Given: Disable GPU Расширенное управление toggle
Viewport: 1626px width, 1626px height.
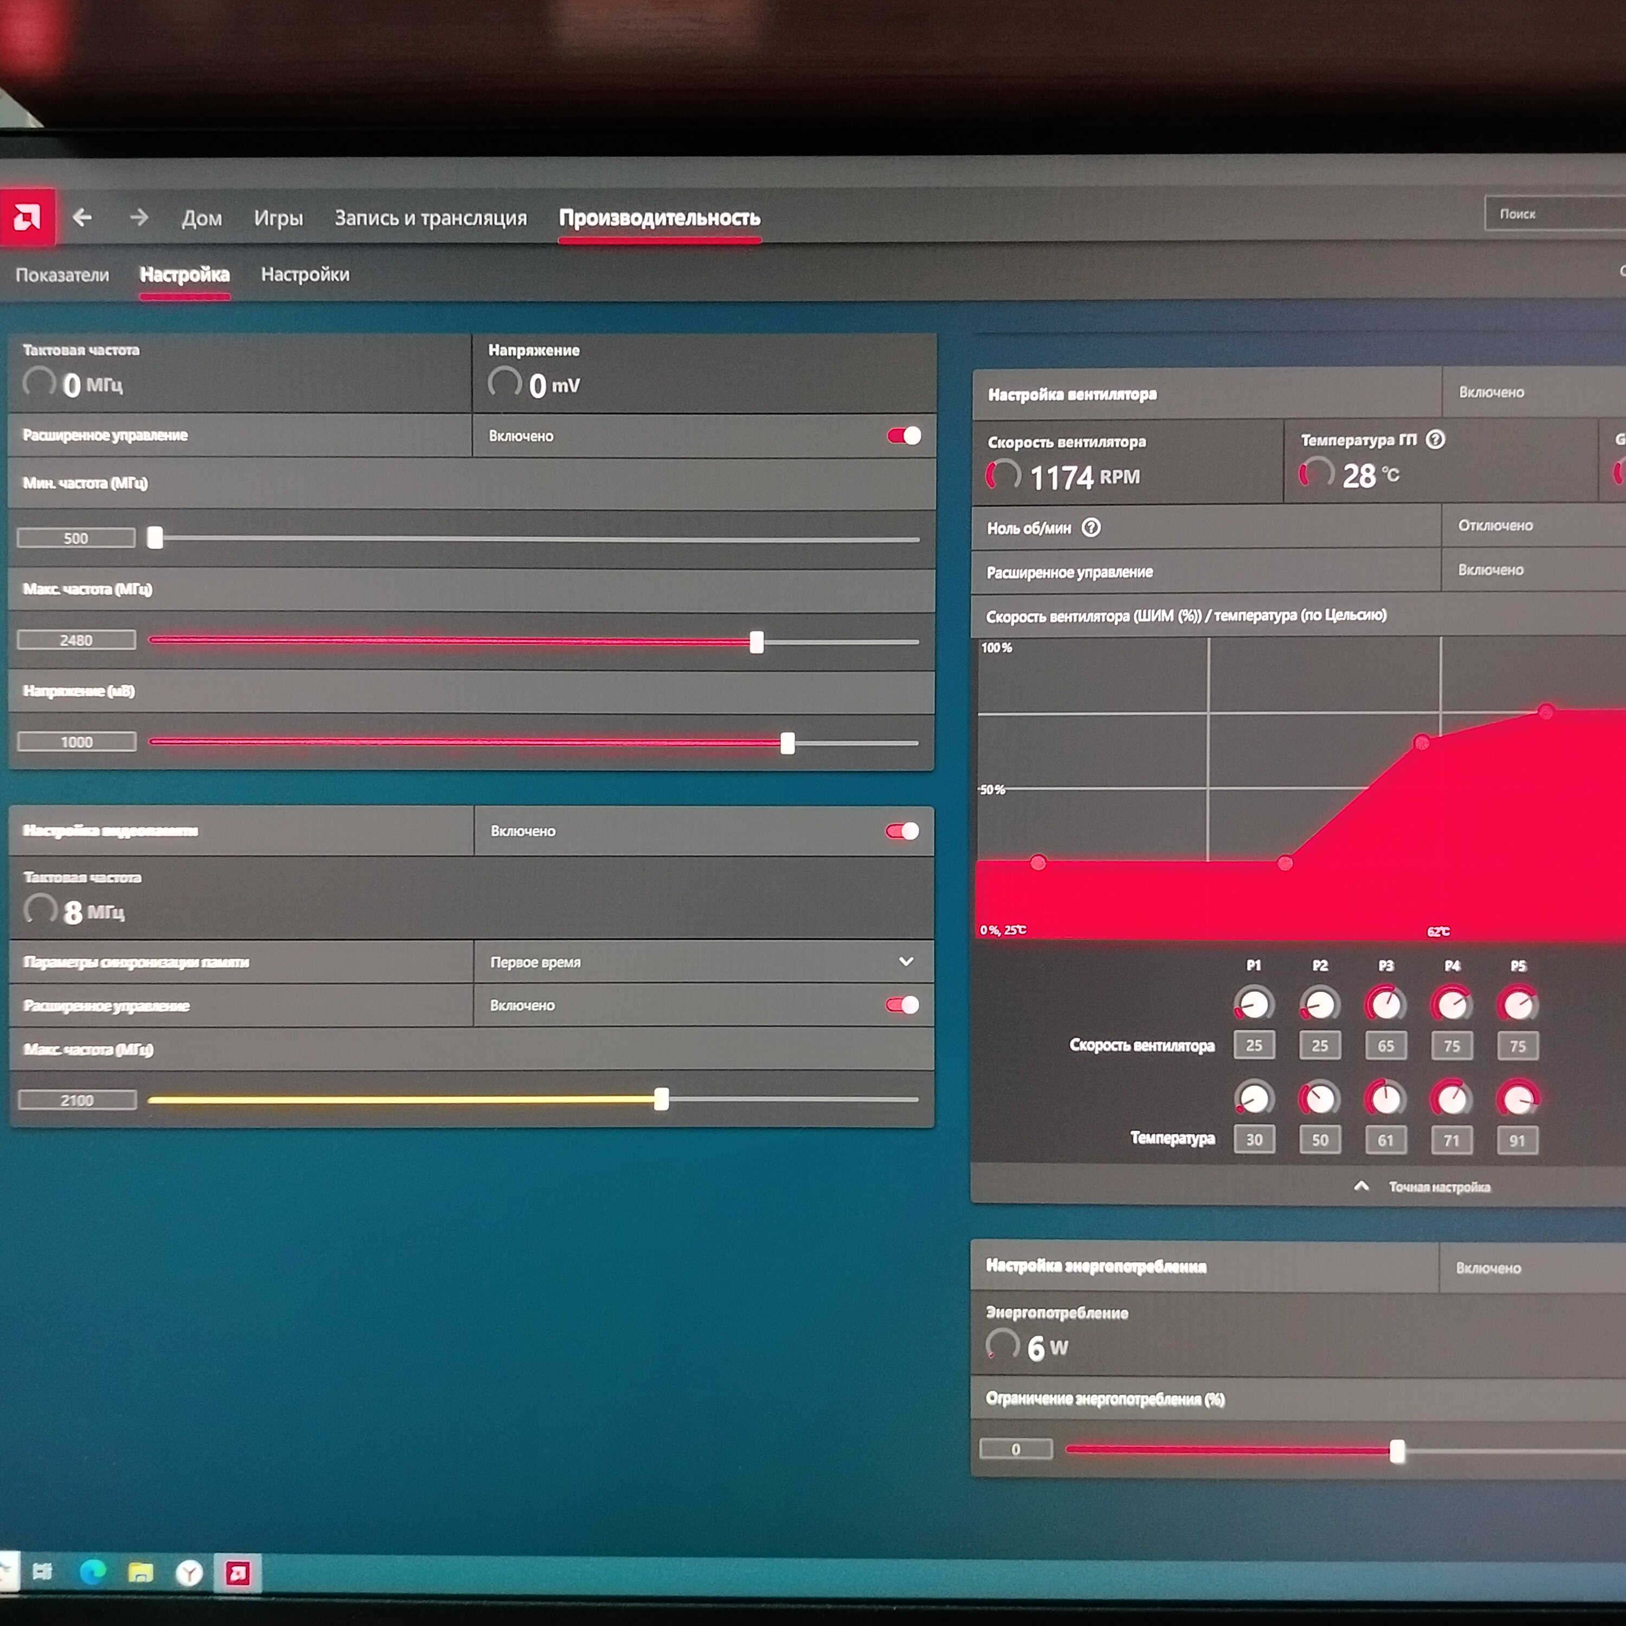Looking at the screenshot, I should (904, 435).
